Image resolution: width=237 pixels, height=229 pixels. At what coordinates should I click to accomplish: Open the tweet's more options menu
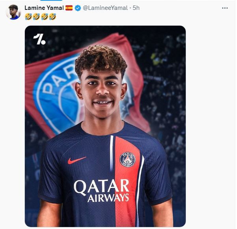pos(225,8)
